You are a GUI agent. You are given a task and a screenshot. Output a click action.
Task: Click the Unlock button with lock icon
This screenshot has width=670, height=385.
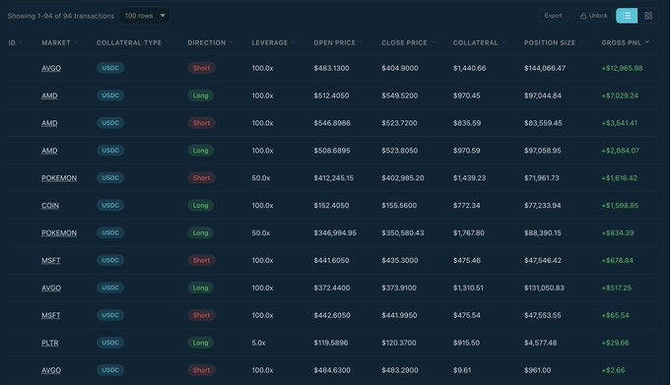593,16
